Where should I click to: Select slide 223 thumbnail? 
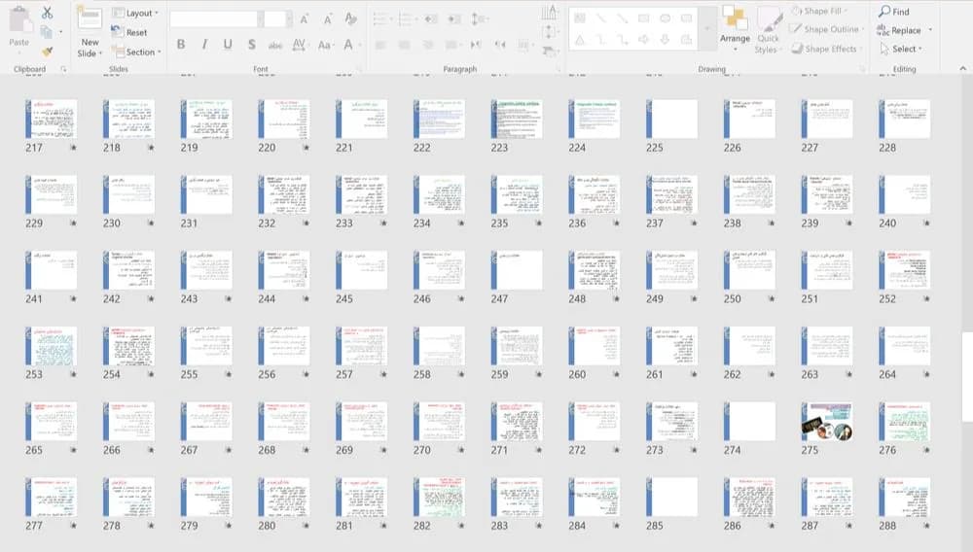click(517, 119)
